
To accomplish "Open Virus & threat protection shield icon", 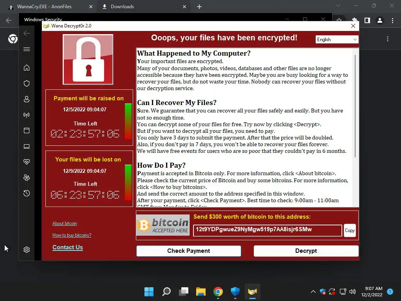I will click(27, 83).
